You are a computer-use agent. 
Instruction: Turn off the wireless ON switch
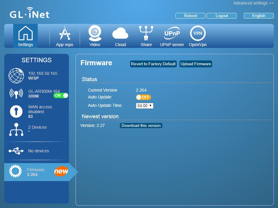coord(61,95)
